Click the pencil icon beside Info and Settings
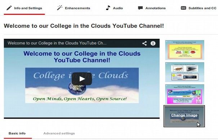218x140 pixels. pyautogui.click(x=9, y=8)
